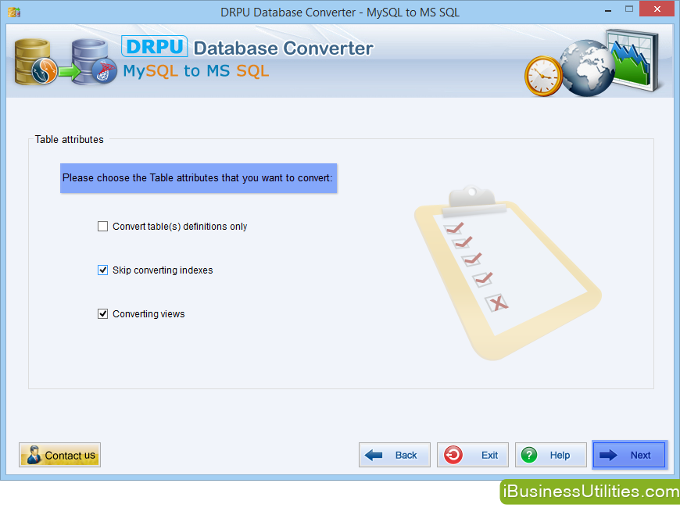
Task: Click the clipboard checklist illustration
Action: 507,274
